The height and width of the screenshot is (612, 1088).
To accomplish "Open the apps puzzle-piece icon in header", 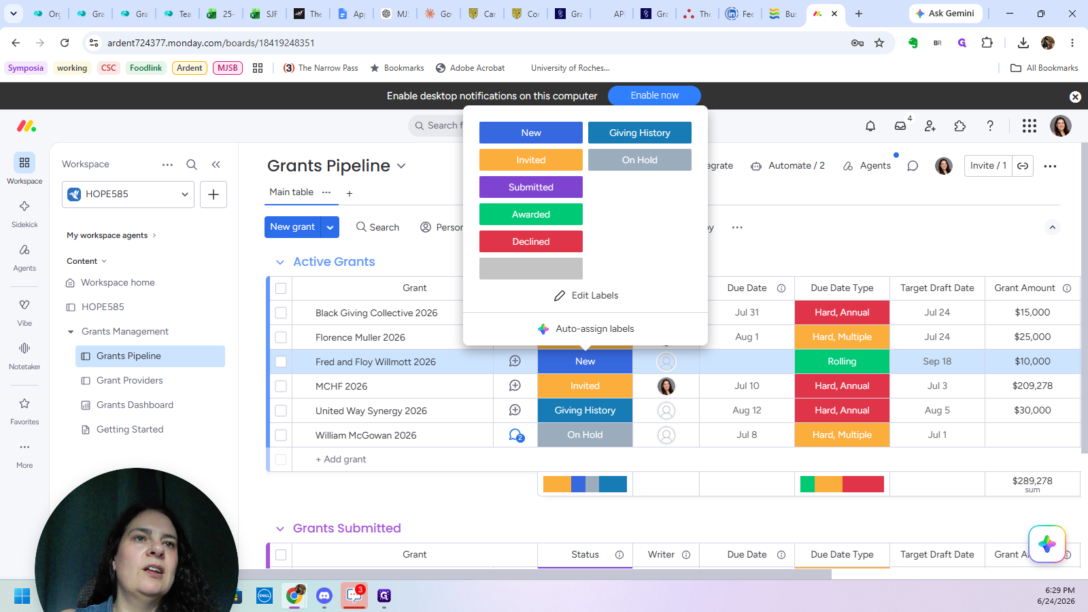I will [x=960, y=126].
